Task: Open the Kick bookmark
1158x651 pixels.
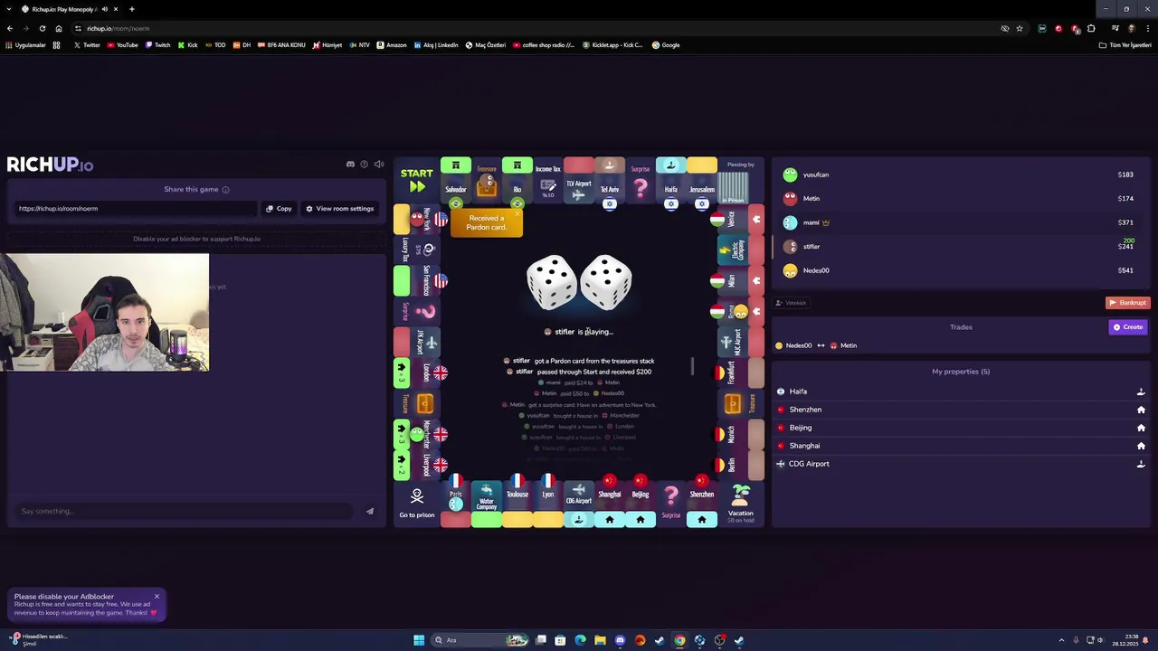Action: 188,45
